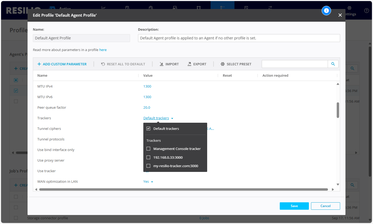Click the Cancel button
Screen dimensions: 373x224
click(325, 206)
